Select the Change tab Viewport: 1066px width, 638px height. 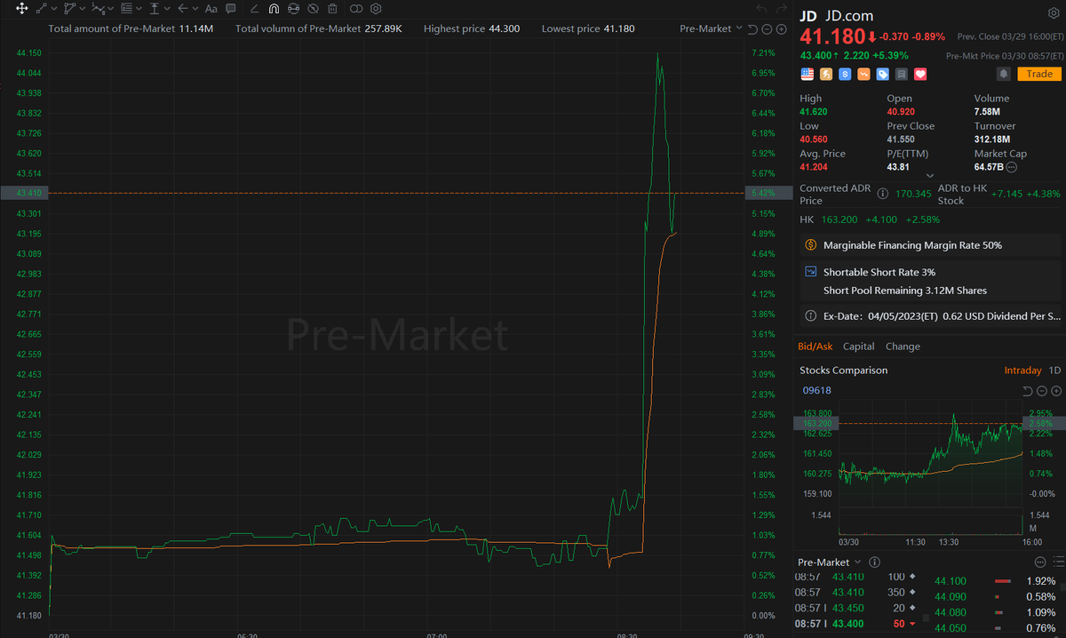[903, 346]
